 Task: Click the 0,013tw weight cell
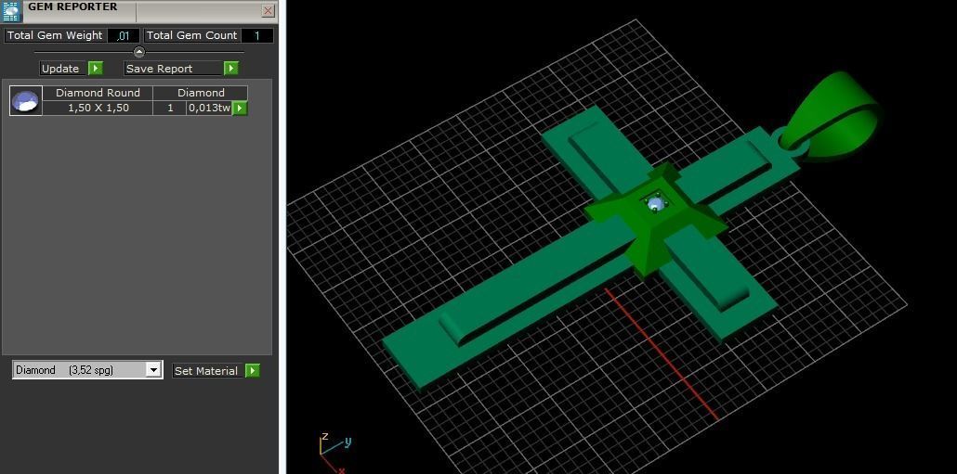(209, 108)
